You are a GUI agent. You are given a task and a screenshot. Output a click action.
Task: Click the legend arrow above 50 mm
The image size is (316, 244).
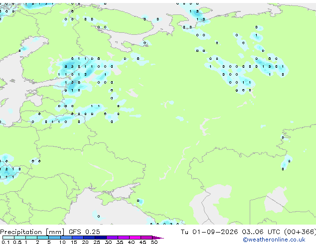coord(158,238)
